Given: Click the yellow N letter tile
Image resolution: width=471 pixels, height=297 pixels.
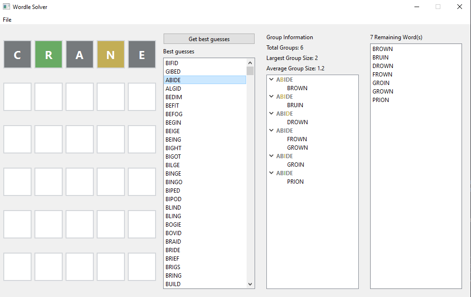Looking at the screenshot, I should 111,54.
